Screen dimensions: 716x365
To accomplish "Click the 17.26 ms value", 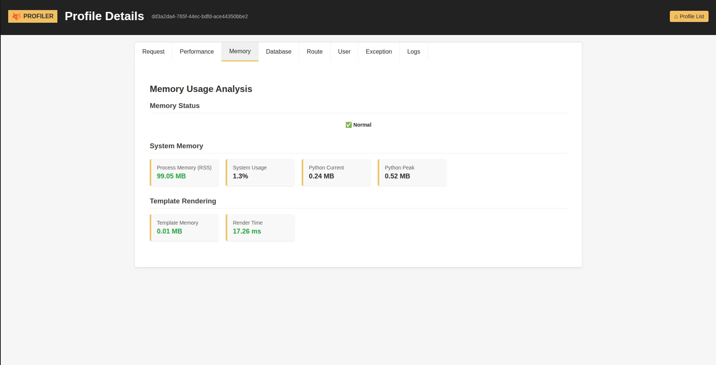I will [247, 231].
